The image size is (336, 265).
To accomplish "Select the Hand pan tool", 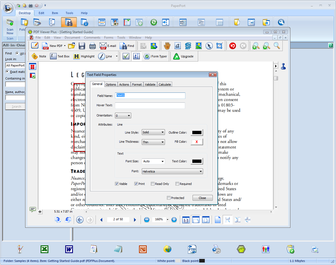I will point(167,46).
